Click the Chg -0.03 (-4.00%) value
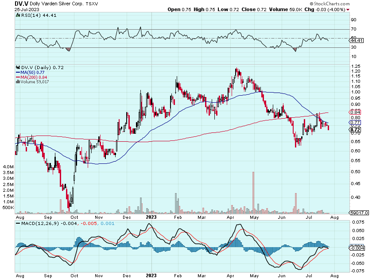Screen dimensions: 376x279 (x=325, y=10)
